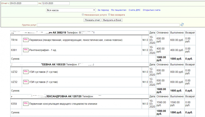Click icon next to second УЗИ суставов row
Viewport: 205px width, 117px height.
(x=26, y=82)
